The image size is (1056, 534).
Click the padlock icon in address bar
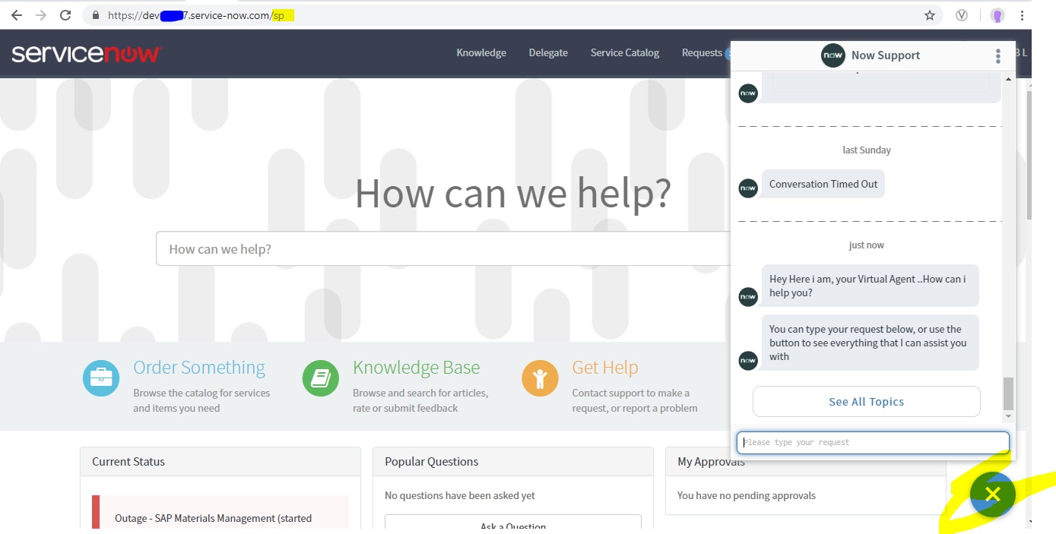[x=95, y=14]
